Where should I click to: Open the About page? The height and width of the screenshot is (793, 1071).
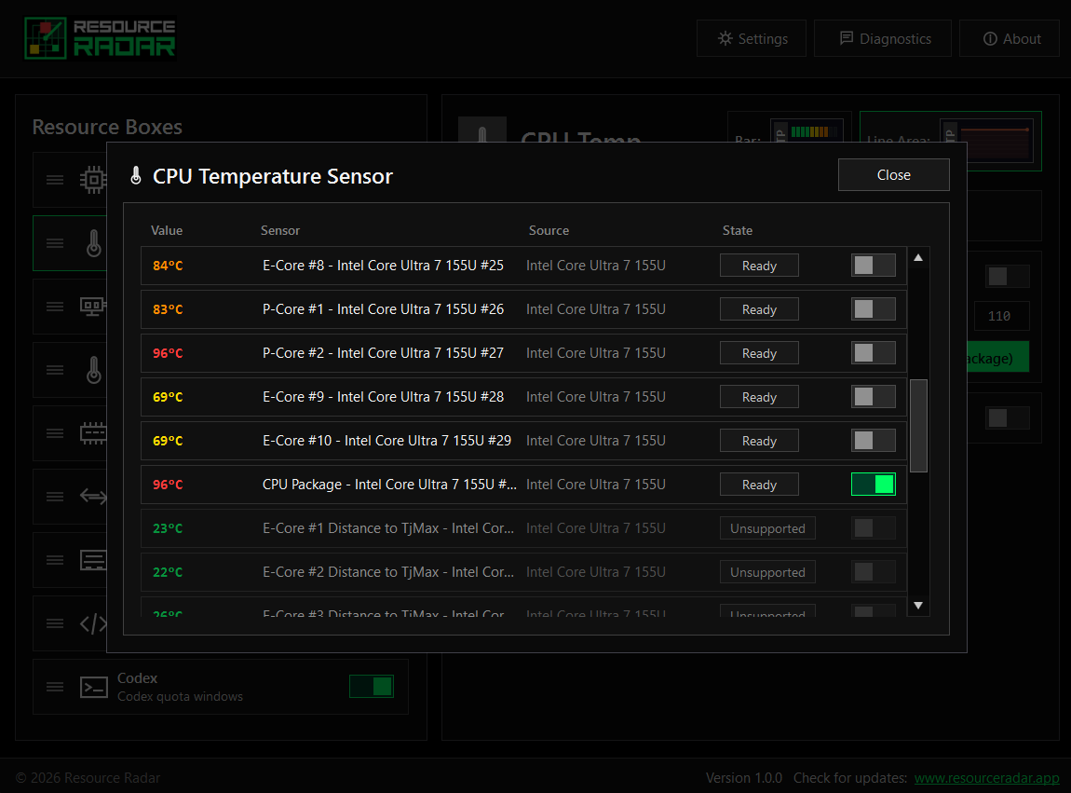click(x=1010, y=38)
